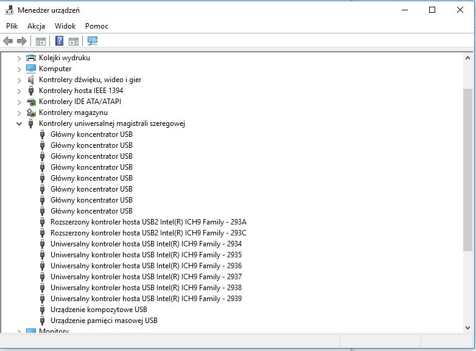Image resolution: width=476 pixels, height=351 pixels.
Task: Select Rozszerzony kontroler hosta USB2 - 293C
Action: tap(149, 233)
